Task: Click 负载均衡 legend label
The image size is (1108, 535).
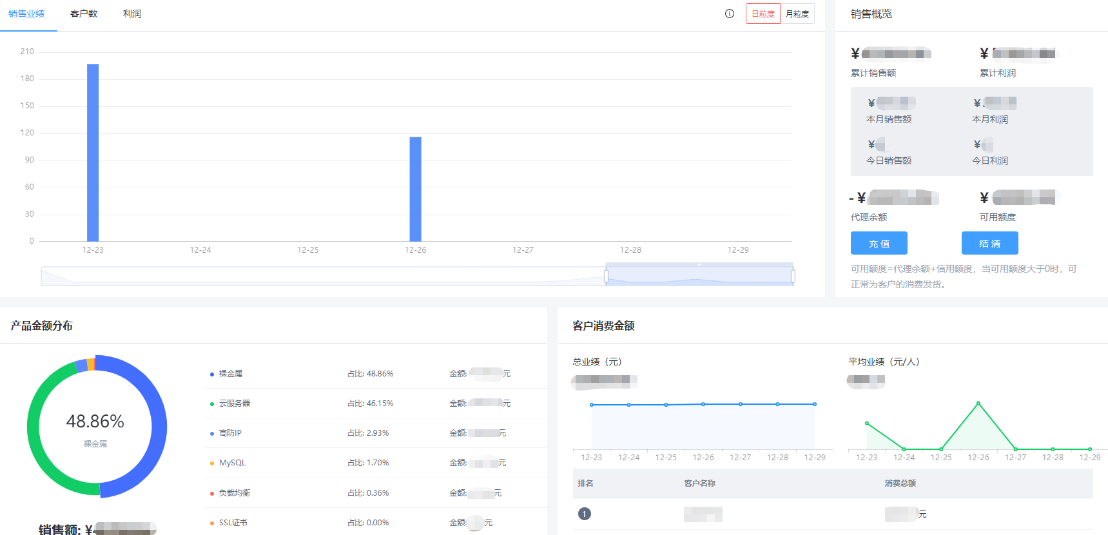Action: 235,493
